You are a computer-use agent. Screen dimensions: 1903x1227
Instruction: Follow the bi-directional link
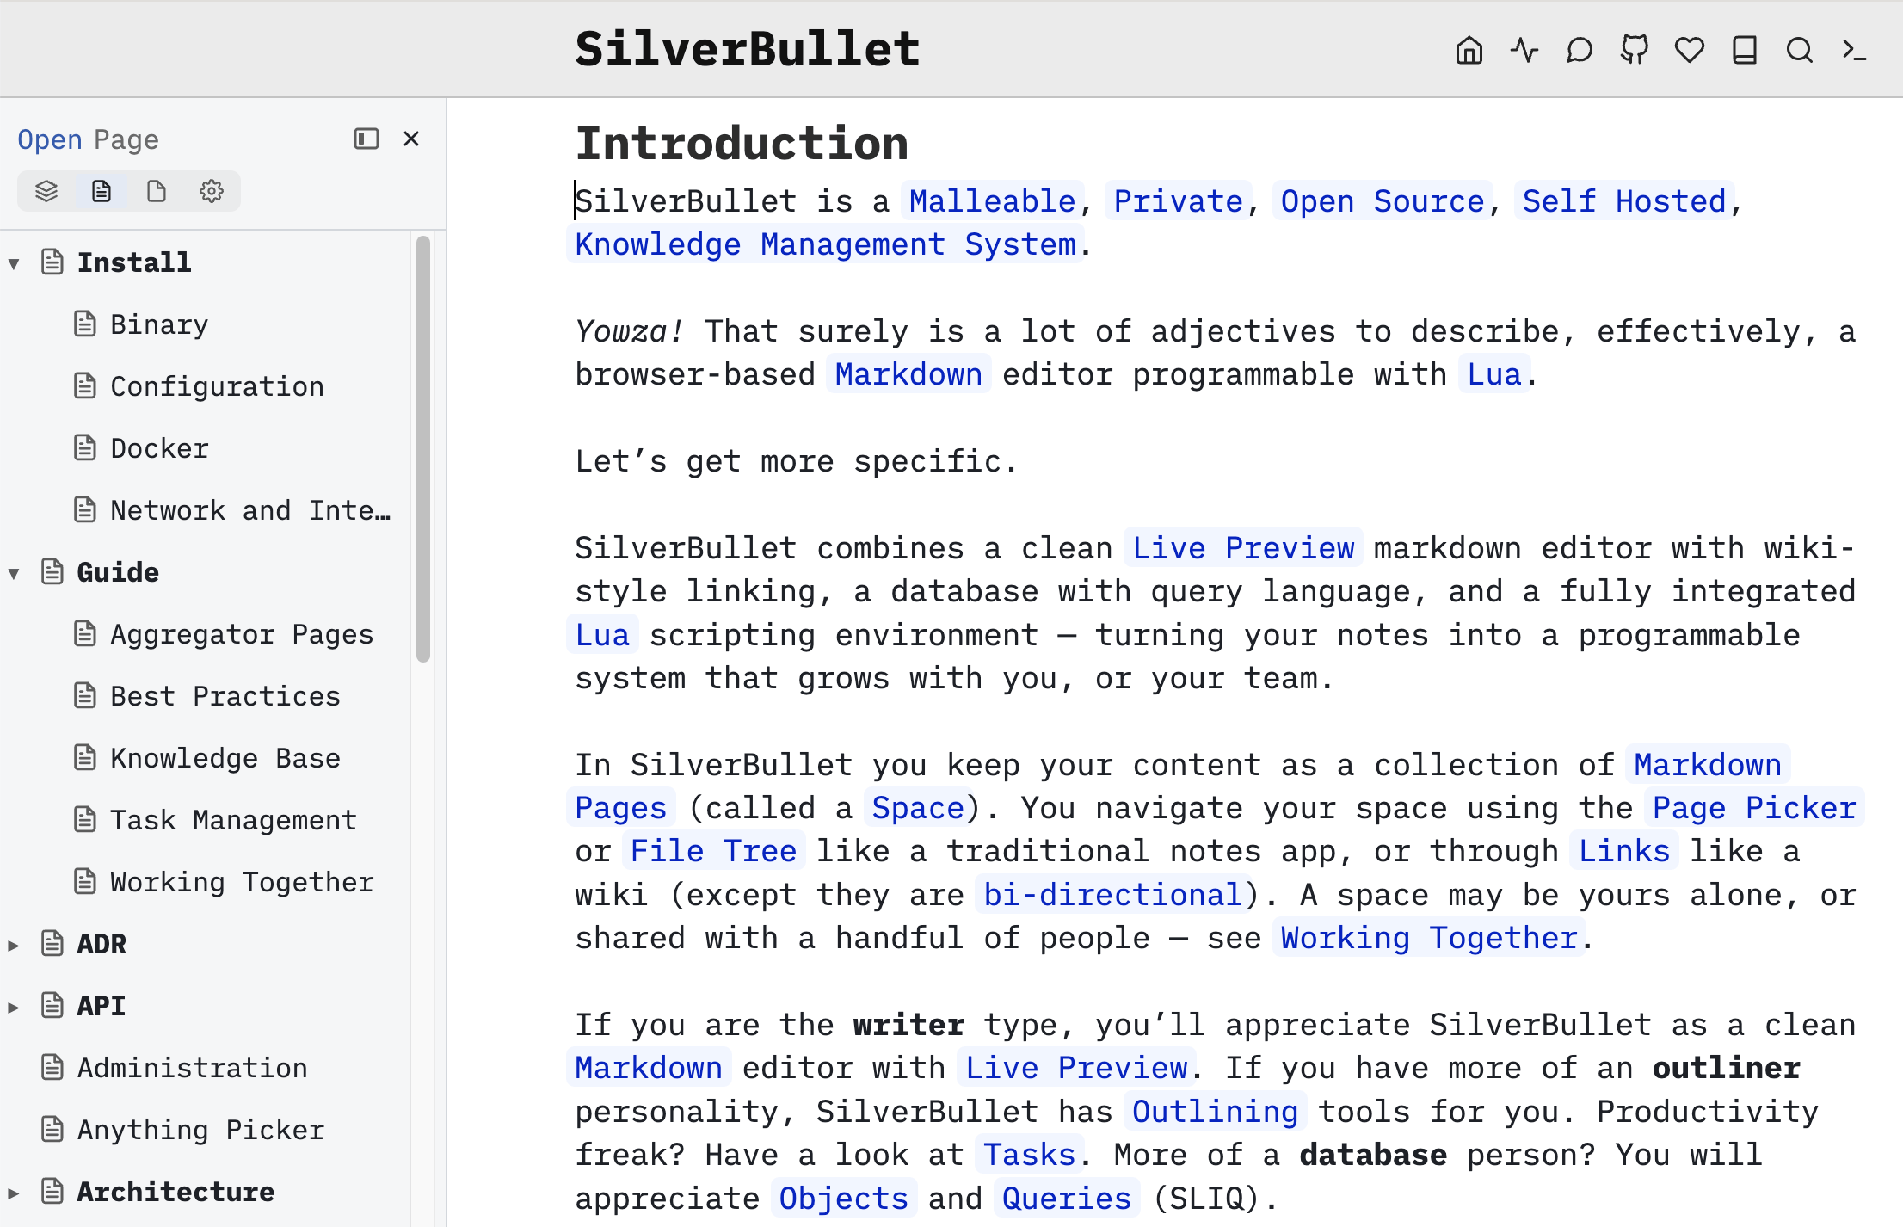point(1112,895)
